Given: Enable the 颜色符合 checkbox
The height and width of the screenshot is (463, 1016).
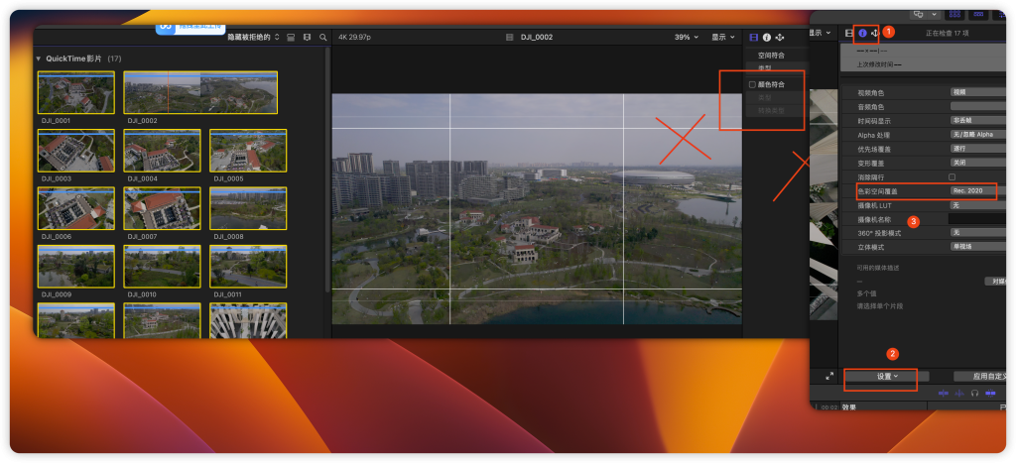Looking at the screenshot, I should coord(752,85).
